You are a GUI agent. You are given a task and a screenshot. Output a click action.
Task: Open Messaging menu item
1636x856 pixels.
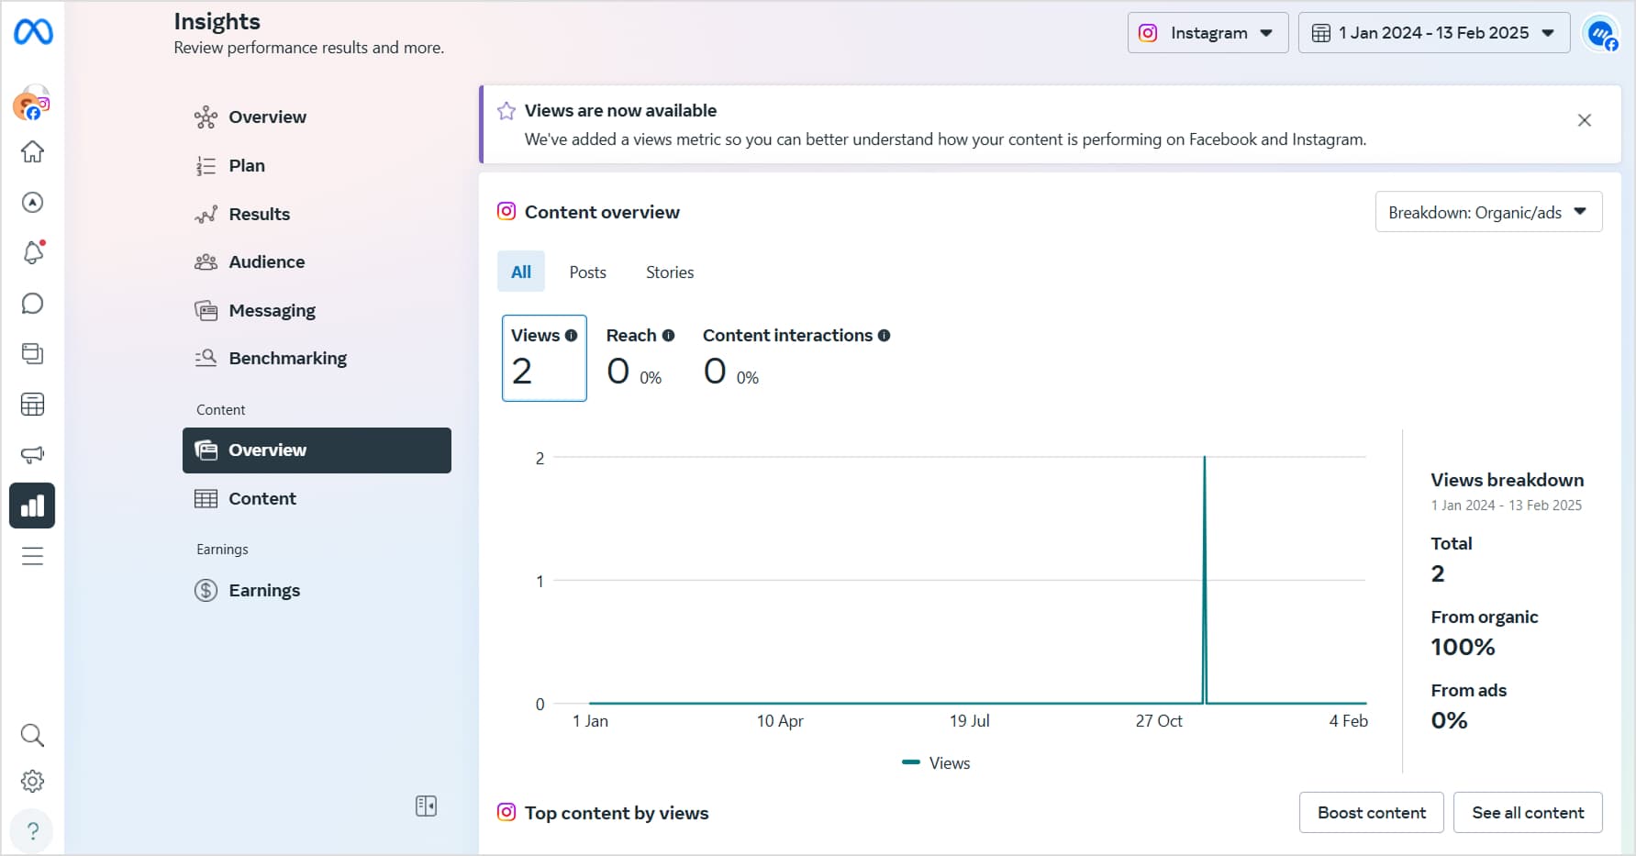(x=317, y=311)
